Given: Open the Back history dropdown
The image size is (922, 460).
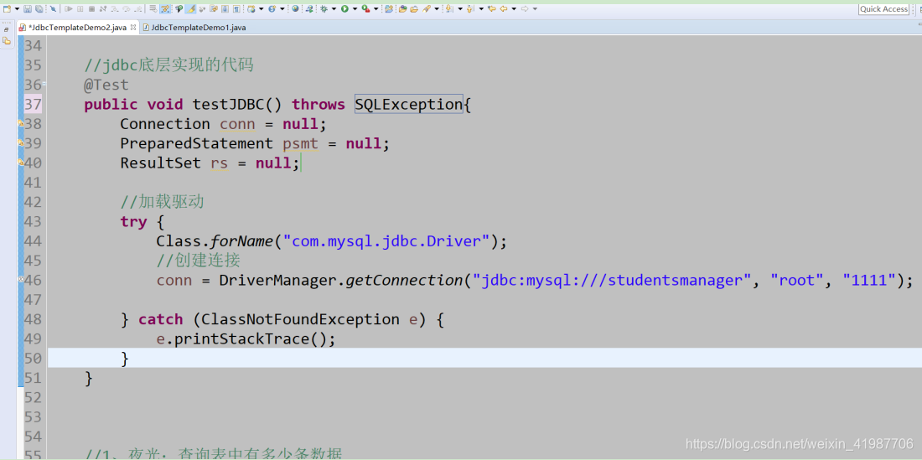Looking at the screenshot, I should [x=514, y=9].
